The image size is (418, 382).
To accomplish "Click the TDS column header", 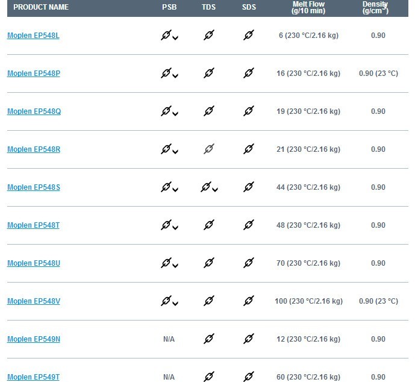I will point(208,7).
